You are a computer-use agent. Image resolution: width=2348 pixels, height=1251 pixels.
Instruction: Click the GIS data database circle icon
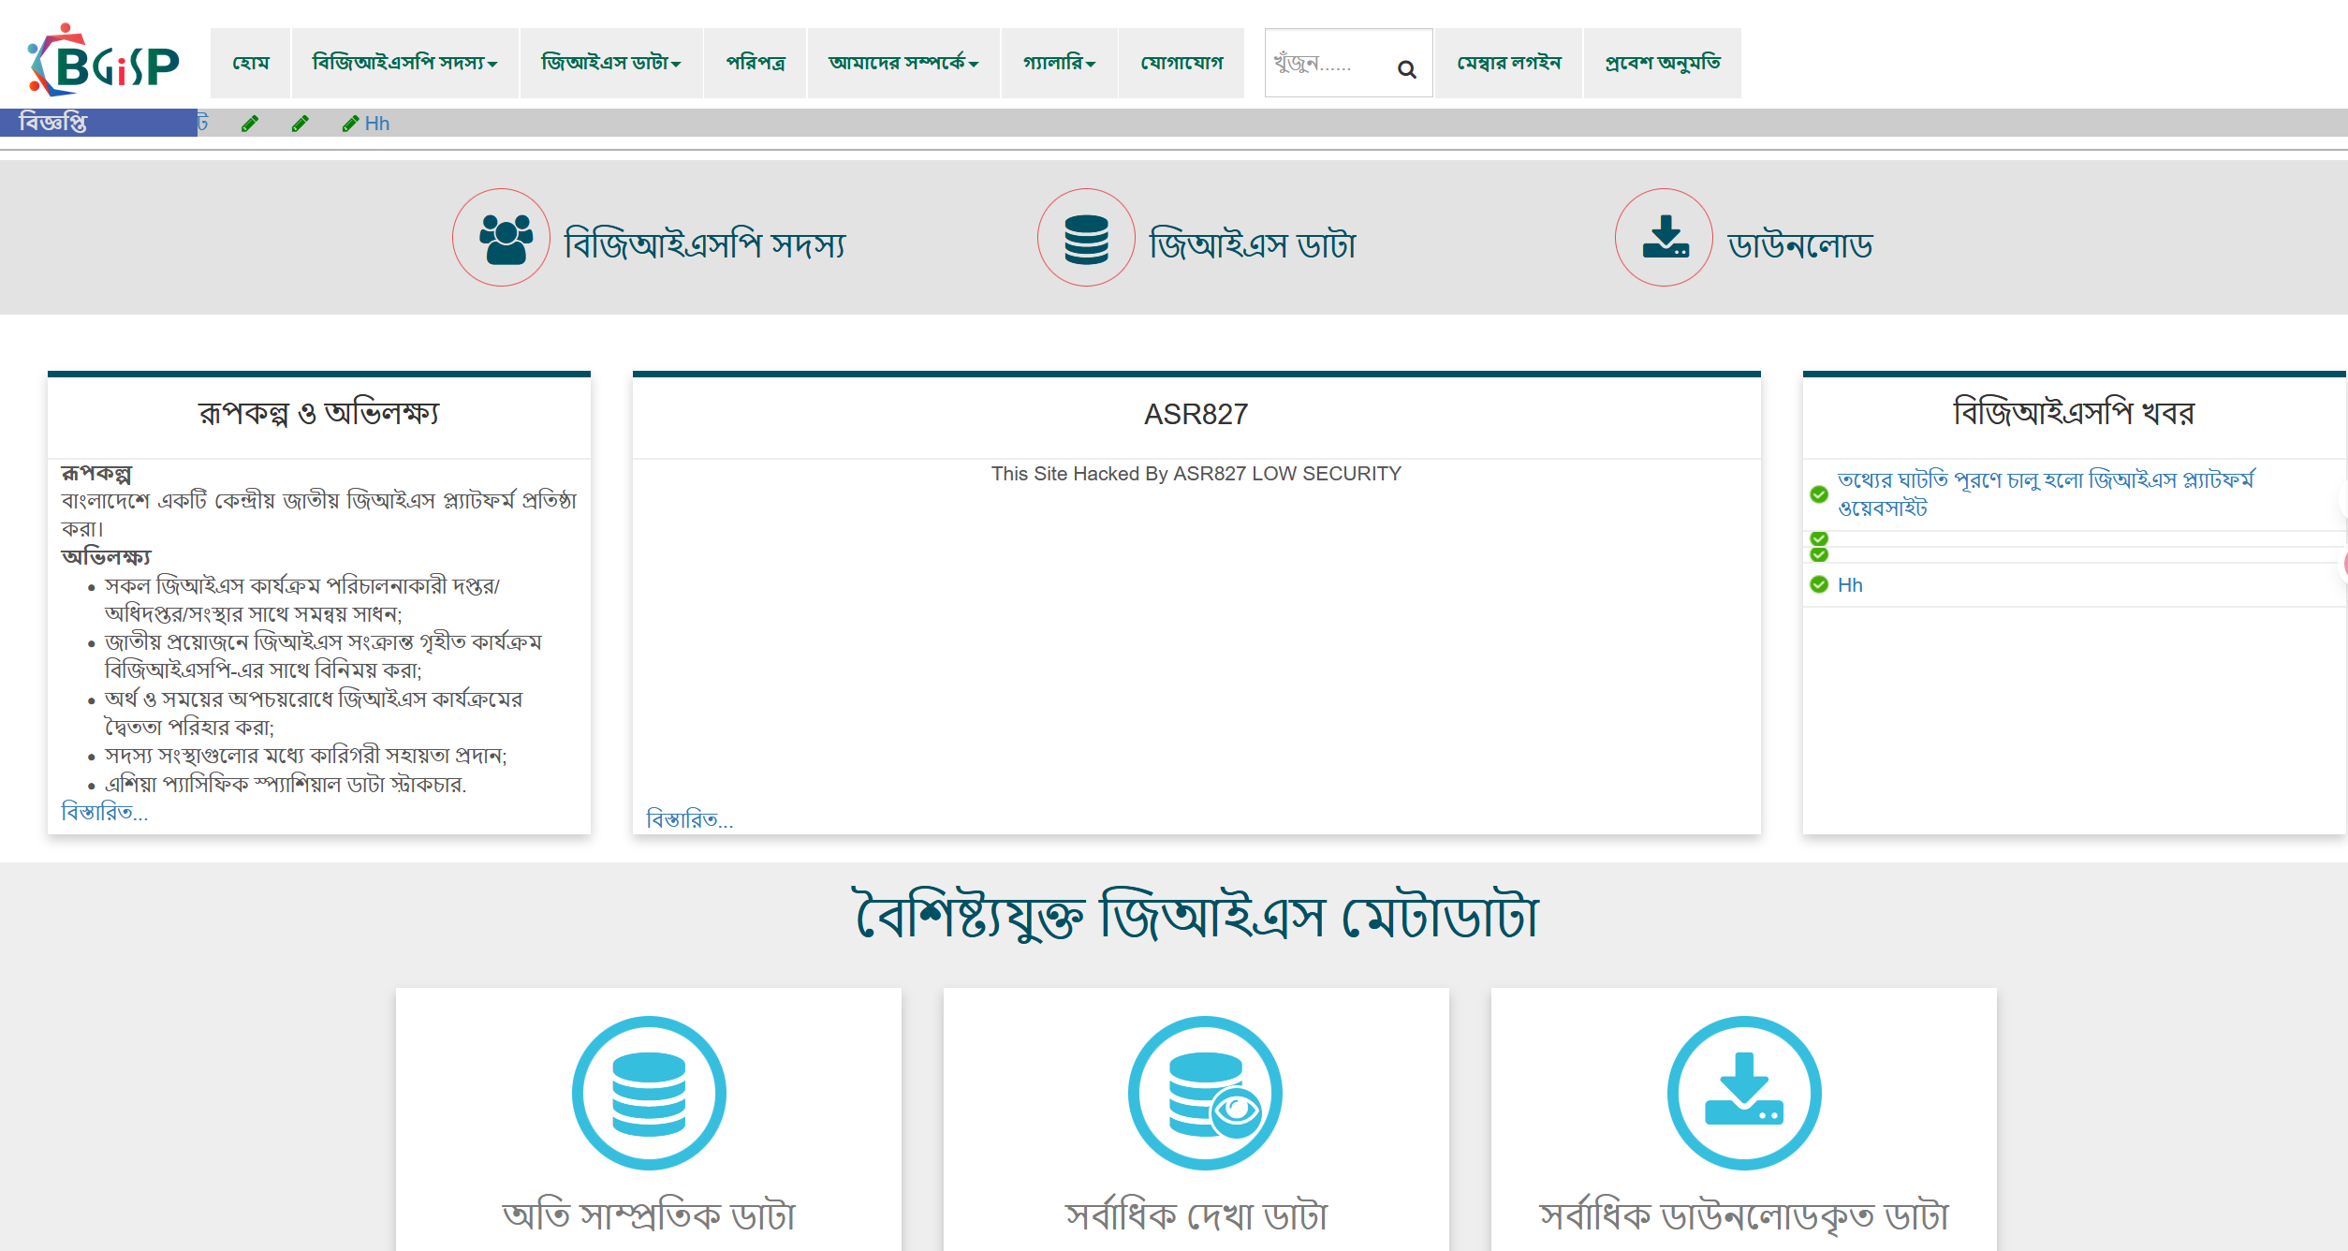click(1086, 238)
